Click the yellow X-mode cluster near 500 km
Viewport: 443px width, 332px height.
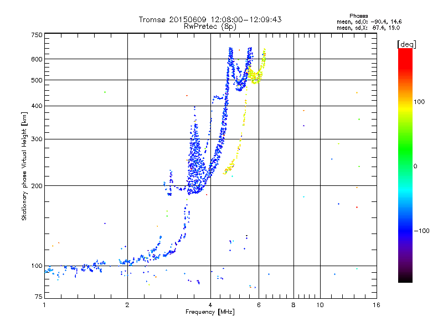(256, 76)
